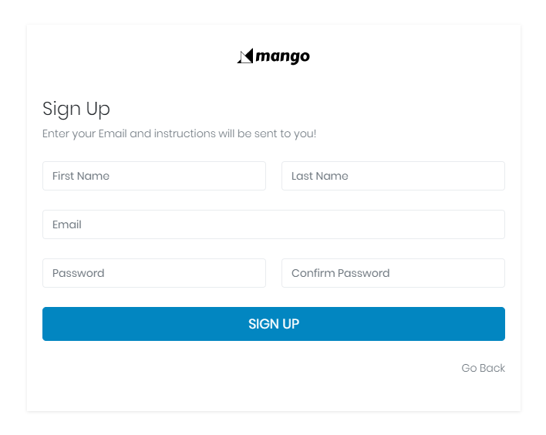546x435 pixels.
Task: Click the "Email" placeholder inside the field
Action: tap(67, 224)
